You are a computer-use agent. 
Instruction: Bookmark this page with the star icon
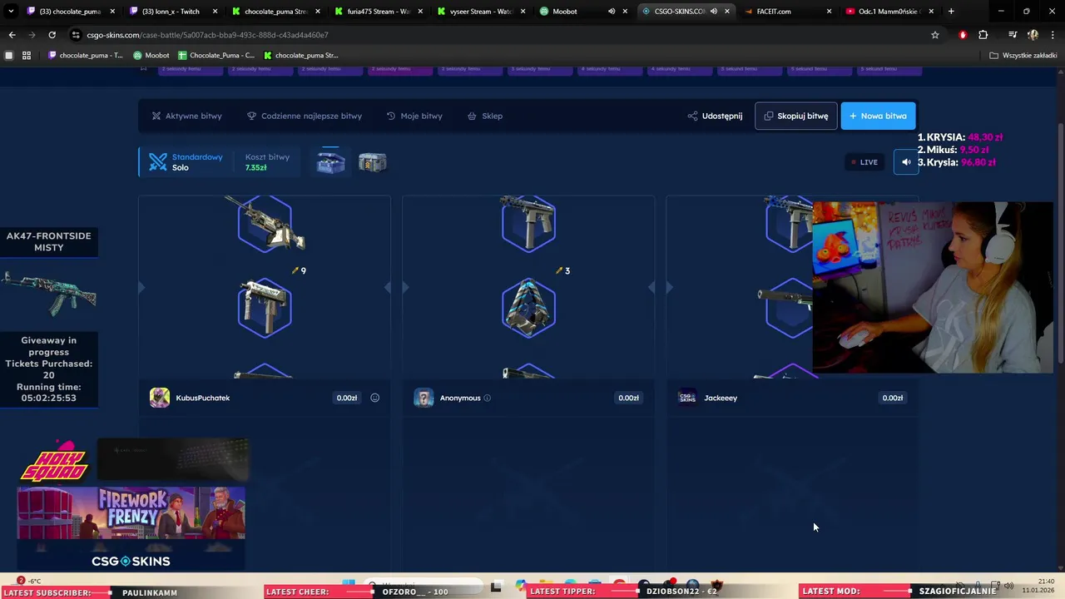[935, 35]
